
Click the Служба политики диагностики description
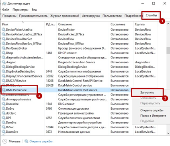[x=79, y=118]
